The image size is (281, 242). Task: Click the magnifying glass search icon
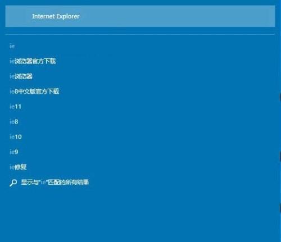(x=13, y=182)
